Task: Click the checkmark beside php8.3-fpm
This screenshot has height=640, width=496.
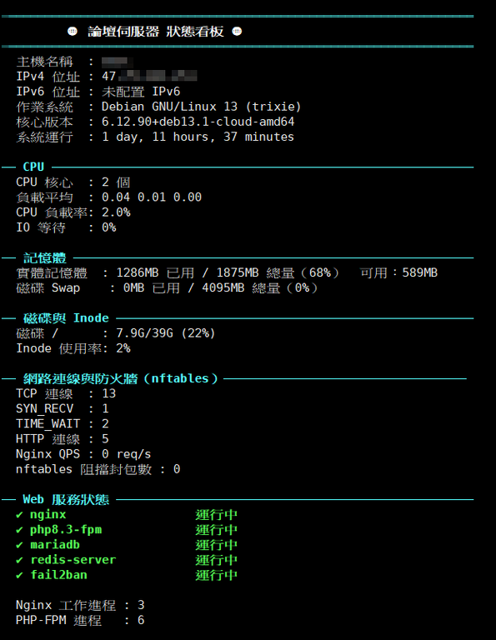Action: pyautogui.click(x=19, y=530)
